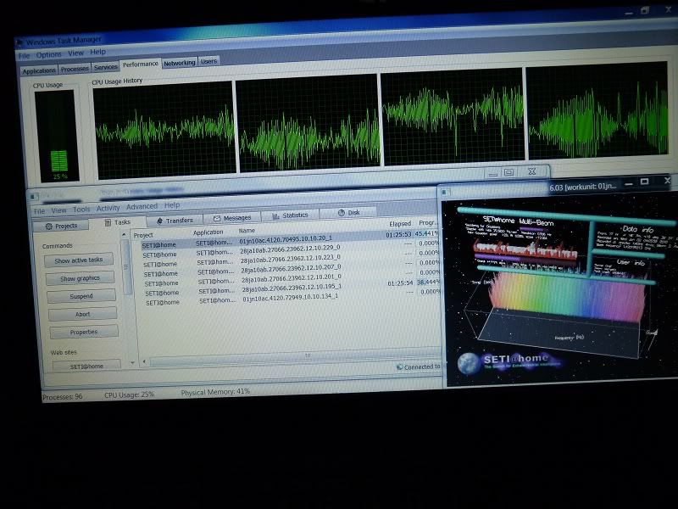Click the gear icon on Projects tab
This screenshot has width=678, height=509.
[48, 227]
